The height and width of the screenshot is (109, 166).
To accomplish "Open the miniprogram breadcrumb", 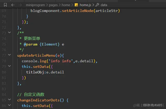I will coord(35,5).
